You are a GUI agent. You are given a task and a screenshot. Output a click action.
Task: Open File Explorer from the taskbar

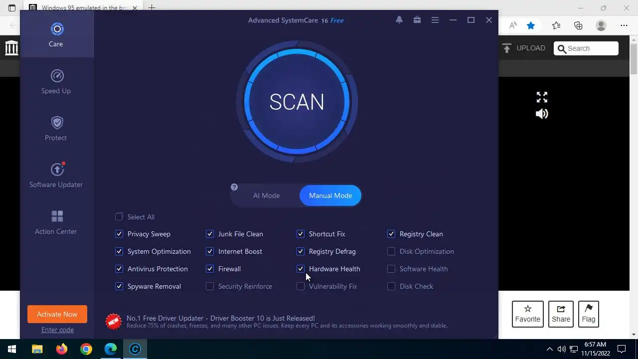37,349
